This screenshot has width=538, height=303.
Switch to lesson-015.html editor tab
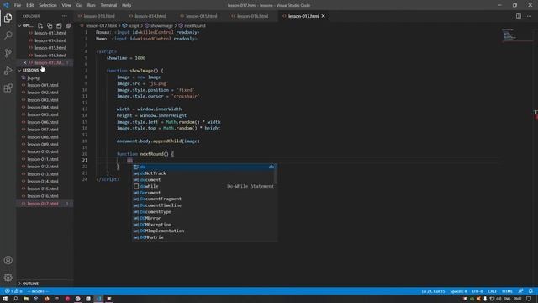201,16
